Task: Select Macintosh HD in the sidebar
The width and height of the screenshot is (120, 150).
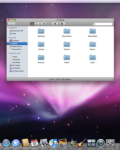Action: coord(17,31)
